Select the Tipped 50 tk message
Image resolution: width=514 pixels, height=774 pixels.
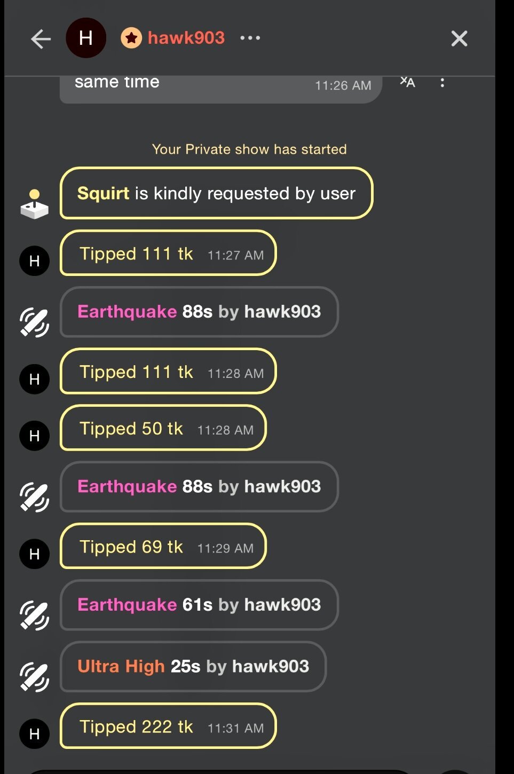pos(163,428)
